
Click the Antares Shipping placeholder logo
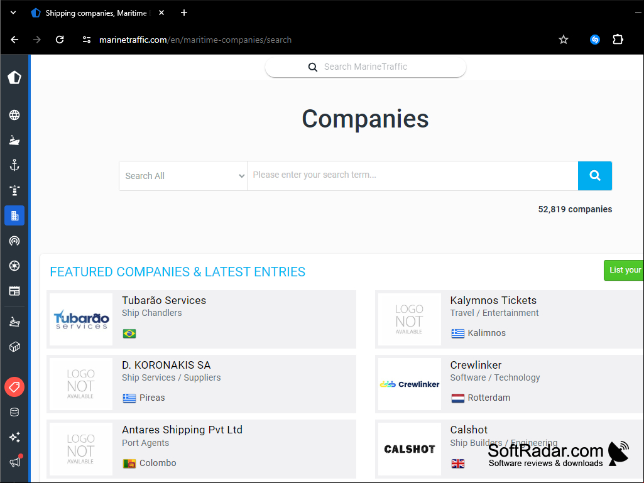coord(81,449)
